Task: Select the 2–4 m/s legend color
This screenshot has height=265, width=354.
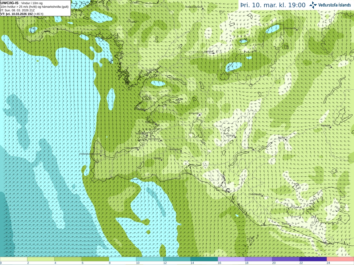Action: (x=41, y=259)
